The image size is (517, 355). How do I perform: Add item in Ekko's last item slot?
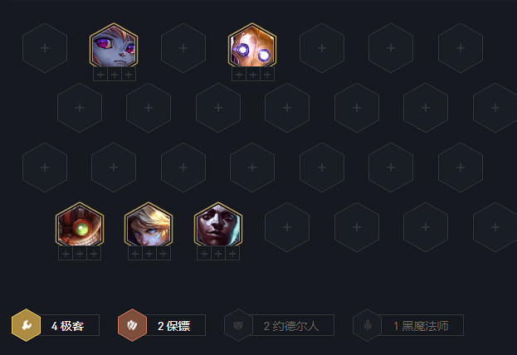click(x=232, y=254)
